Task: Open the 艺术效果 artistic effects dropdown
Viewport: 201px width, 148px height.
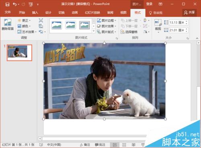Action: (27, 32)
